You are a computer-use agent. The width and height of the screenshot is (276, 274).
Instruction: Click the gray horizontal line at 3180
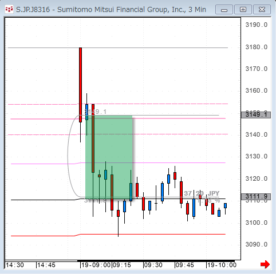pos(118,47)
